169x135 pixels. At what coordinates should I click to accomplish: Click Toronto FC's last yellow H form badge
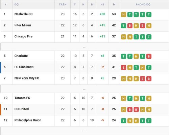(149, 98)
